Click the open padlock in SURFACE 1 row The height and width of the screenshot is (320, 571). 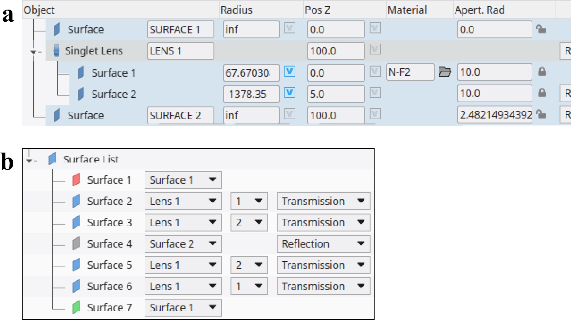click(541, 29)
